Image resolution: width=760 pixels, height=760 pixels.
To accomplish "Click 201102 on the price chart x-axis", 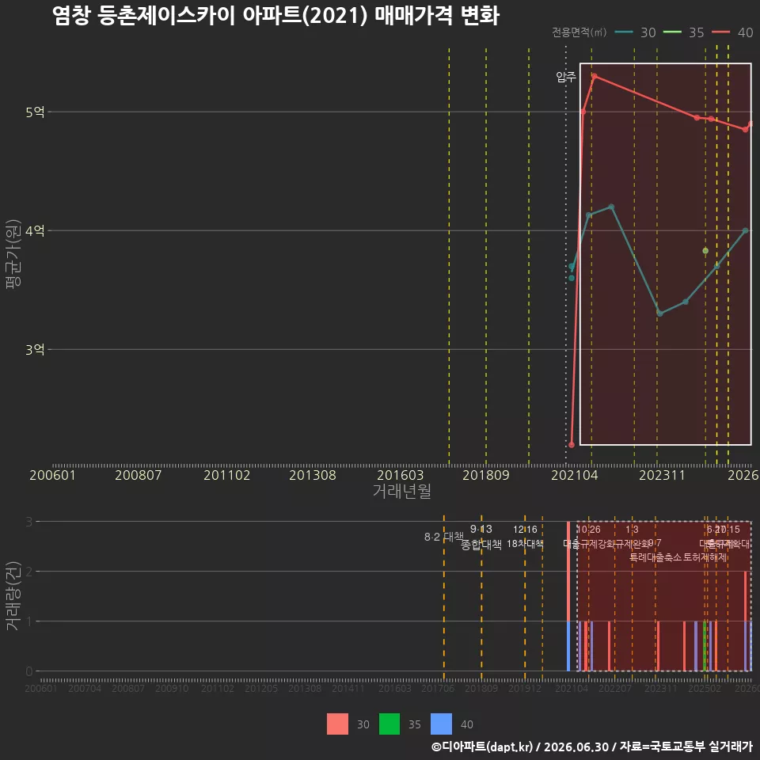I will [227, 475].
